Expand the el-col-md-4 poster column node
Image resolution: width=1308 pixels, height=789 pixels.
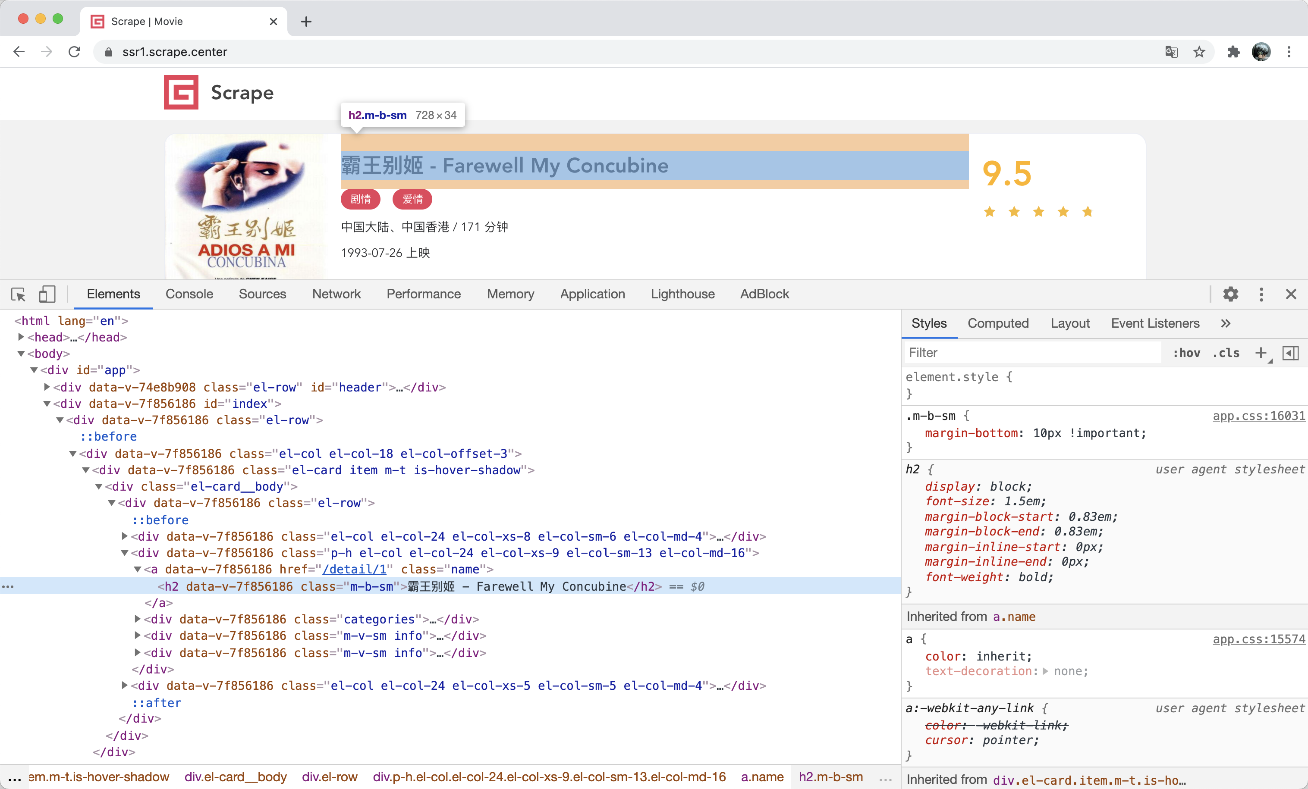pos(125,536)
